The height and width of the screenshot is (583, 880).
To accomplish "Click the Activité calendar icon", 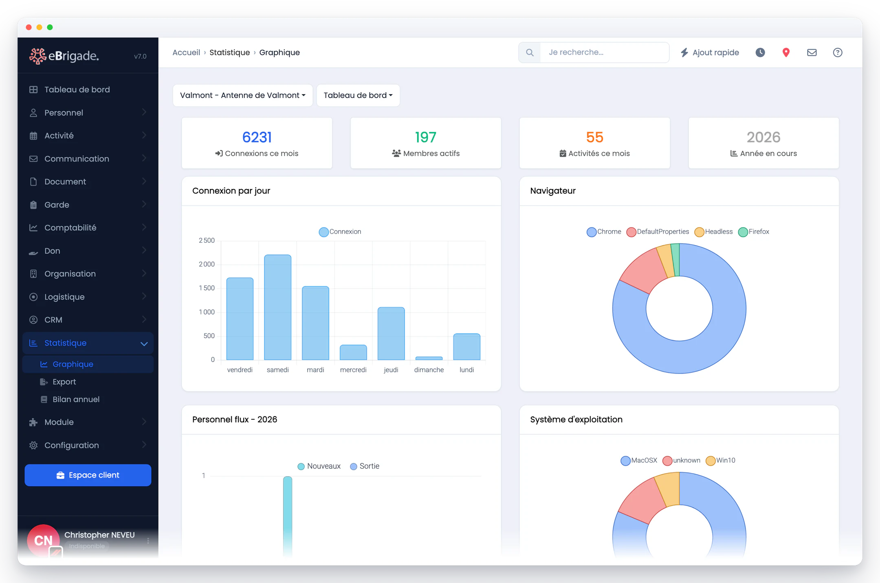I will tap(33, 136).
